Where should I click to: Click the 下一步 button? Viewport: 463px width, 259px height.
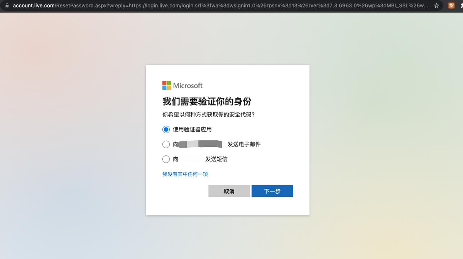click(272, 191)
